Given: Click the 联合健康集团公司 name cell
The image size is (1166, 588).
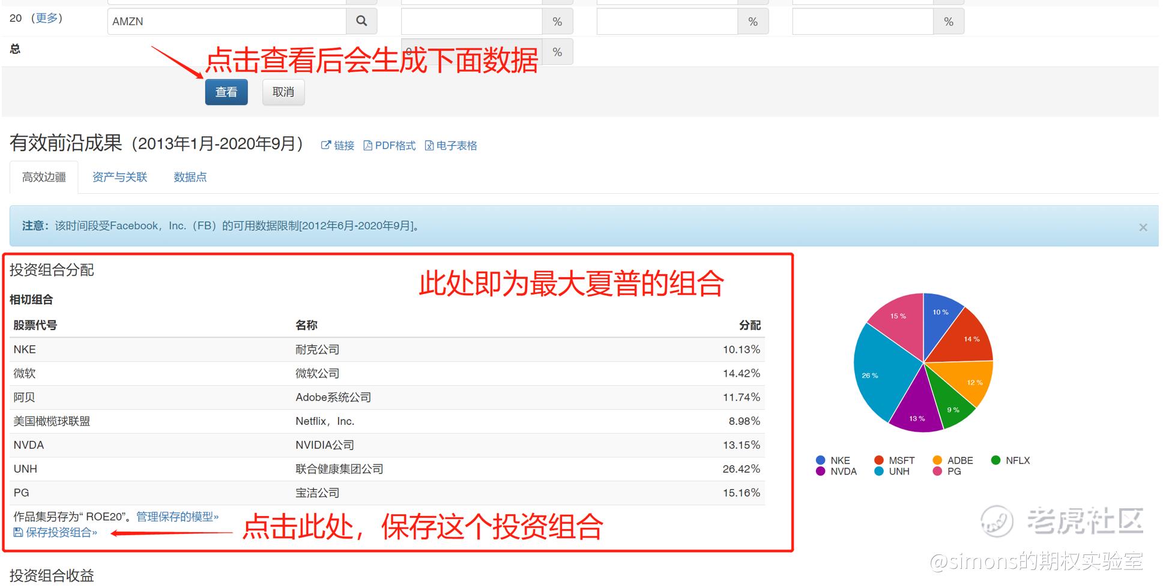Looking at the screenshot, I should pos(339,469).
